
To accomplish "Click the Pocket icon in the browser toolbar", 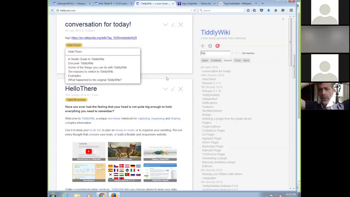I will coord(261,10).
